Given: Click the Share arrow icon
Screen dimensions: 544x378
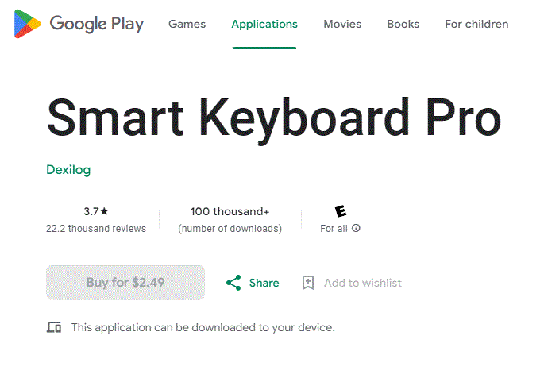Looking at the screenshot, I should [233, 283].
